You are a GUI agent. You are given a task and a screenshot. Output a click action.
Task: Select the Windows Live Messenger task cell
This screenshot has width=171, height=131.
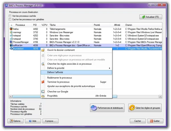(x=61, y=32)
